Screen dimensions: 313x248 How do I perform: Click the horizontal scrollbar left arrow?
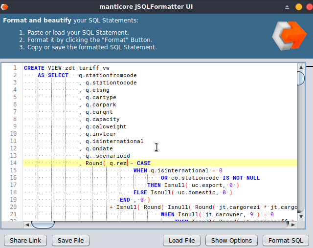point(27,225)
